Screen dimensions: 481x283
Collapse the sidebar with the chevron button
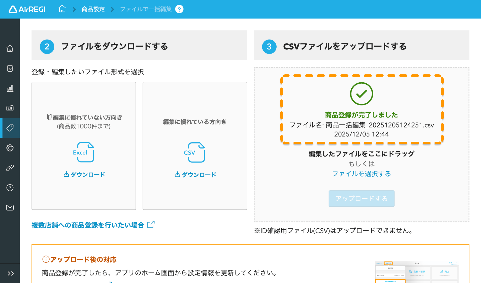(x=10, y=273)
